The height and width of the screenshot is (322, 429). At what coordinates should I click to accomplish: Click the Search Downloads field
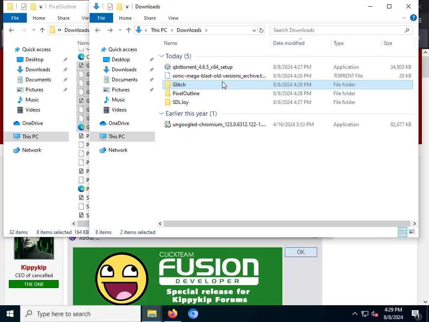pyautogui.click(x=341, y=30)
